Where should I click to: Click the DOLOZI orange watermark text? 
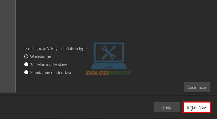click(x=97, y=73)
